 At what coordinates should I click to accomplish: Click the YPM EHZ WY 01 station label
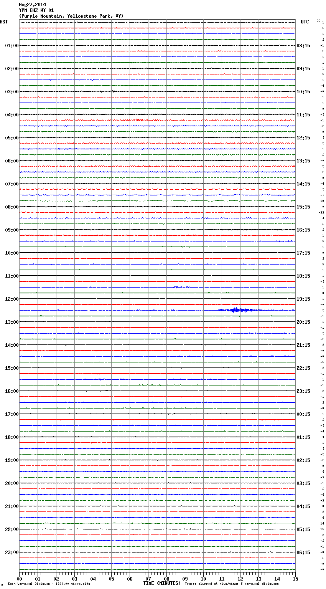pos(36,10)
